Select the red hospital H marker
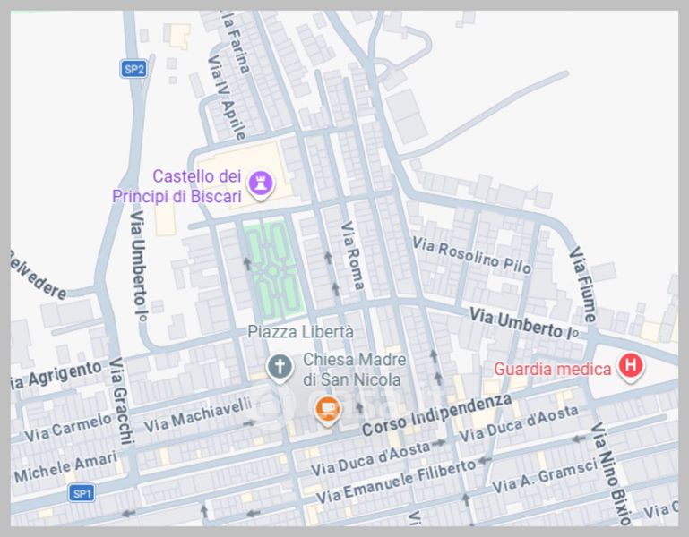The width and height of the screenshot is (689, 537). click(631, 367)
